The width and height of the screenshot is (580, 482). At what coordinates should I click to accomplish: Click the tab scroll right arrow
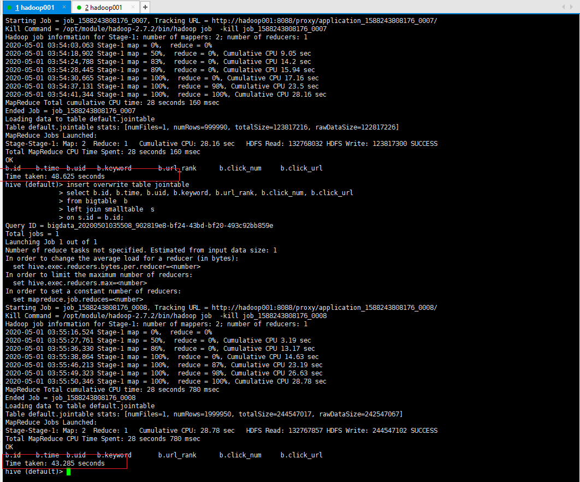(571, 7)
